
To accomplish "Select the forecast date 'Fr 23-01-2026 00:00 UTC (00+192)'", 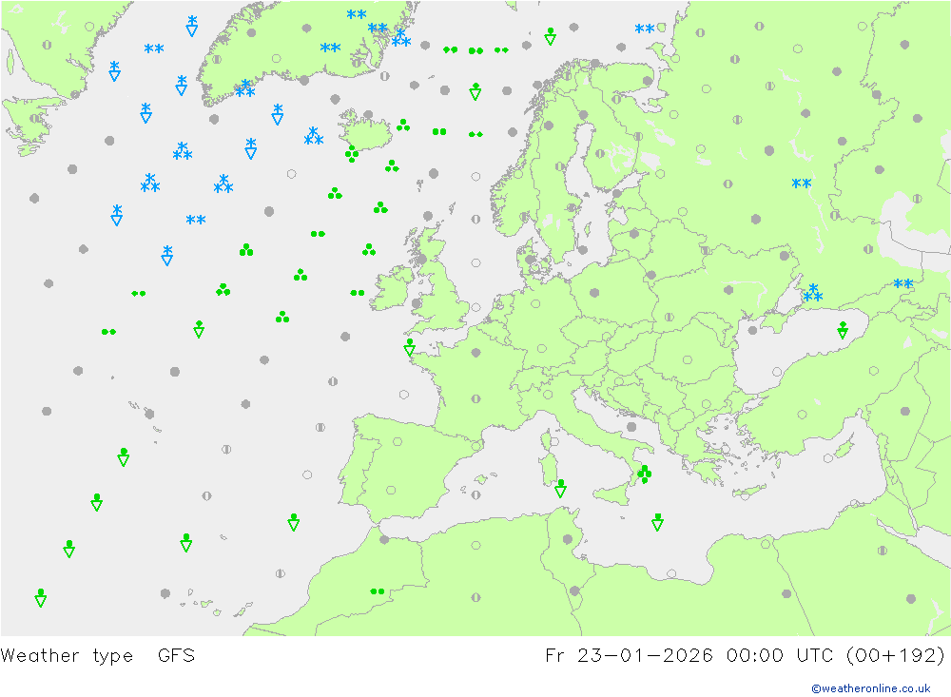I will (745, 656).
